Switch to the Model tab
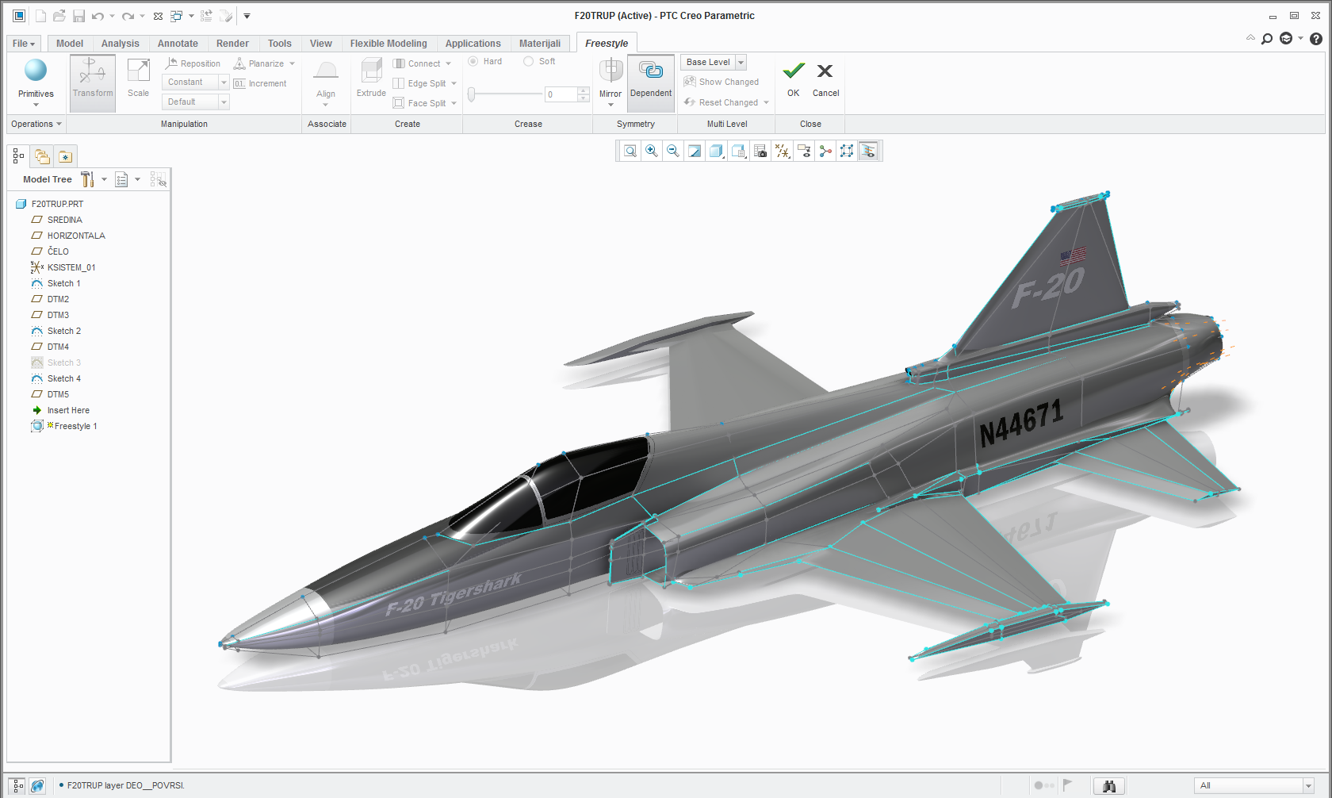 click(x=70, y=44)
